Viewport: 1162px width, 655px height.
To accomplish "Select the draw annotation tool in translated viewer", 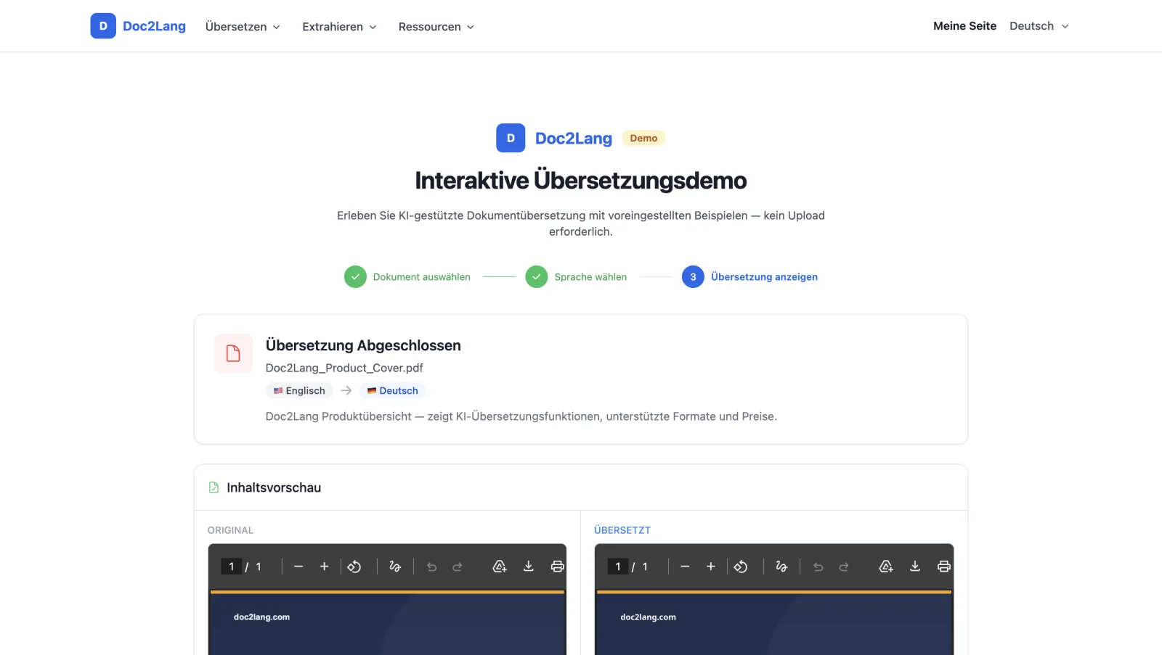I will (x=781, y=567).
